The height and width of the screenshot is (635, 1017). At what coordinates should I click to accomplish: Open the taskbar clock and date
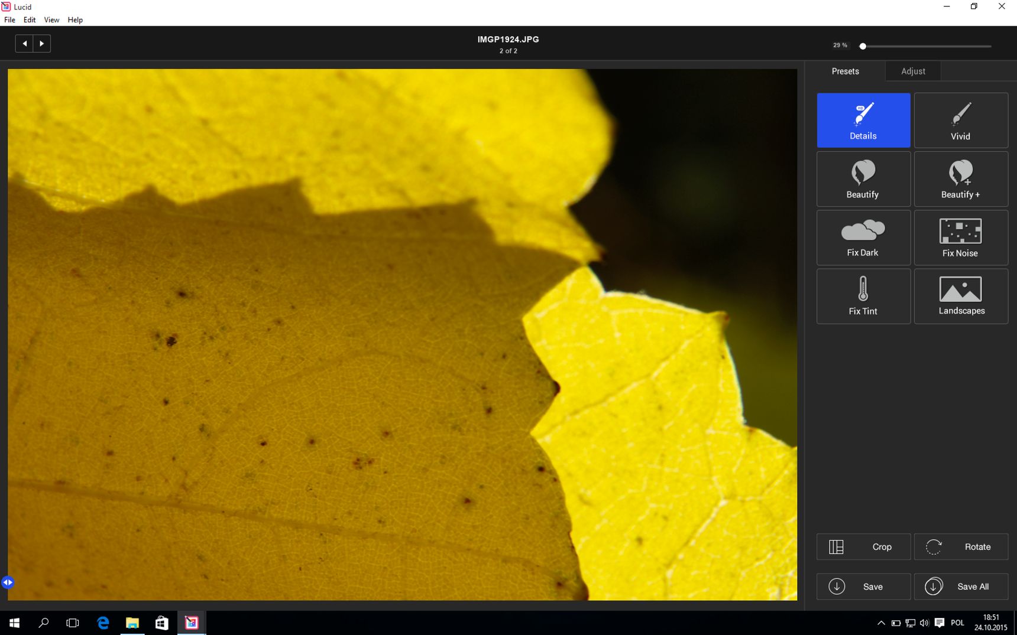(x=991, y=623)
